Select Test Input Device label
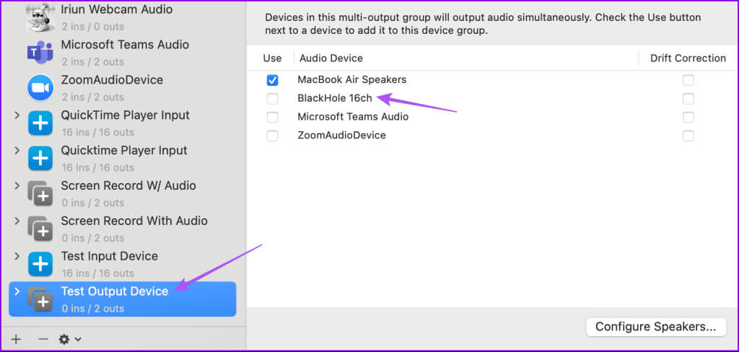This screenshot has width=739, height=352. point(110,256)
